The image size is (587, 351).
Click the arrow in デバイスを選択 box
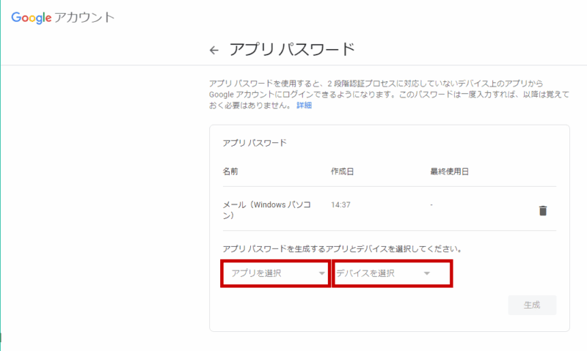pos(426,273)
